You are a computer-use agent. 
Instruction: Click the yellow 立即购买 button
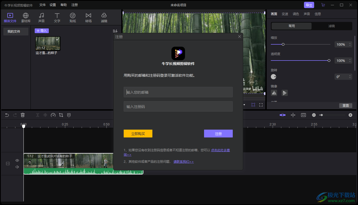(x=138, y=134)
